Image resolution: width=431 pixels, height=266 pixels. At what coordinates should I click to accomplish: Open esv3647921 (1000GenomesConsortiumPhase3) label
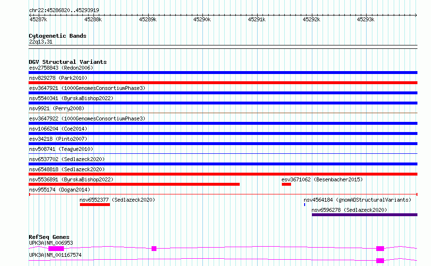tap(87, 88)
